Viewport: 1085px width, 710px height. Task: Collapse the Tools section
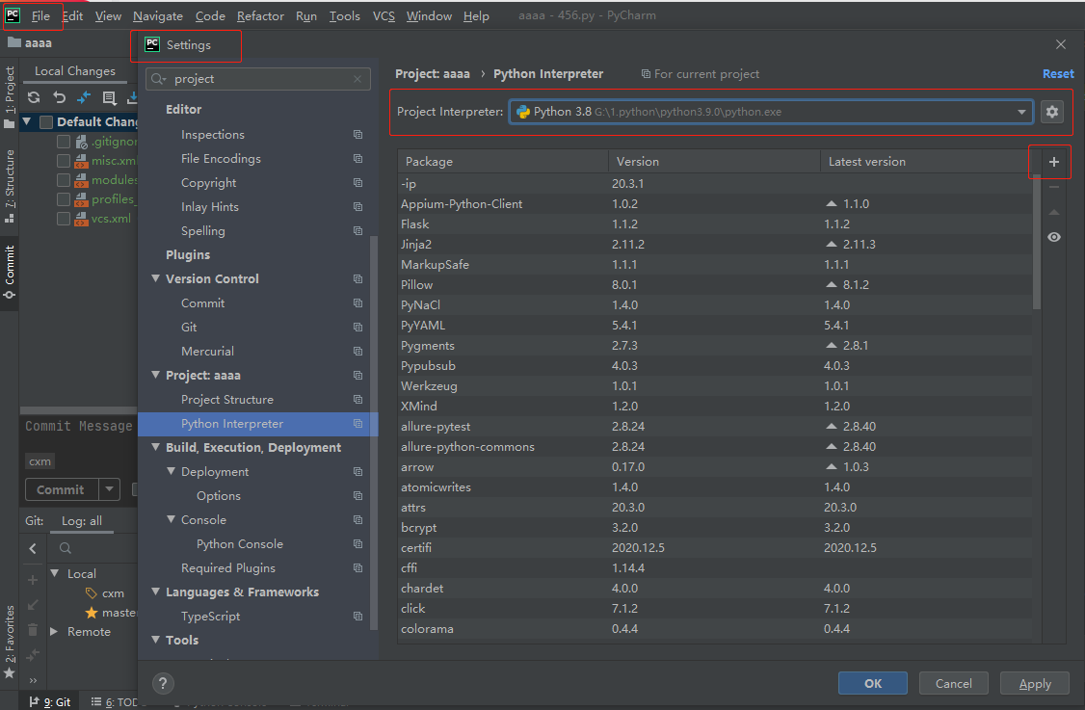(156, 640)
